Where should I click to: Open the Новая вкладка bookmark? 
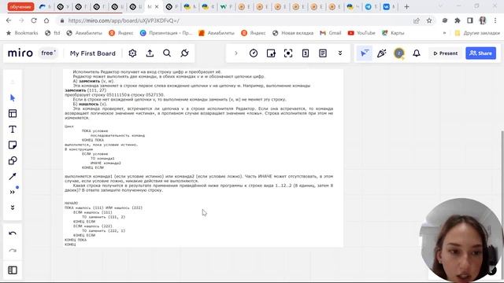[292, 33]
